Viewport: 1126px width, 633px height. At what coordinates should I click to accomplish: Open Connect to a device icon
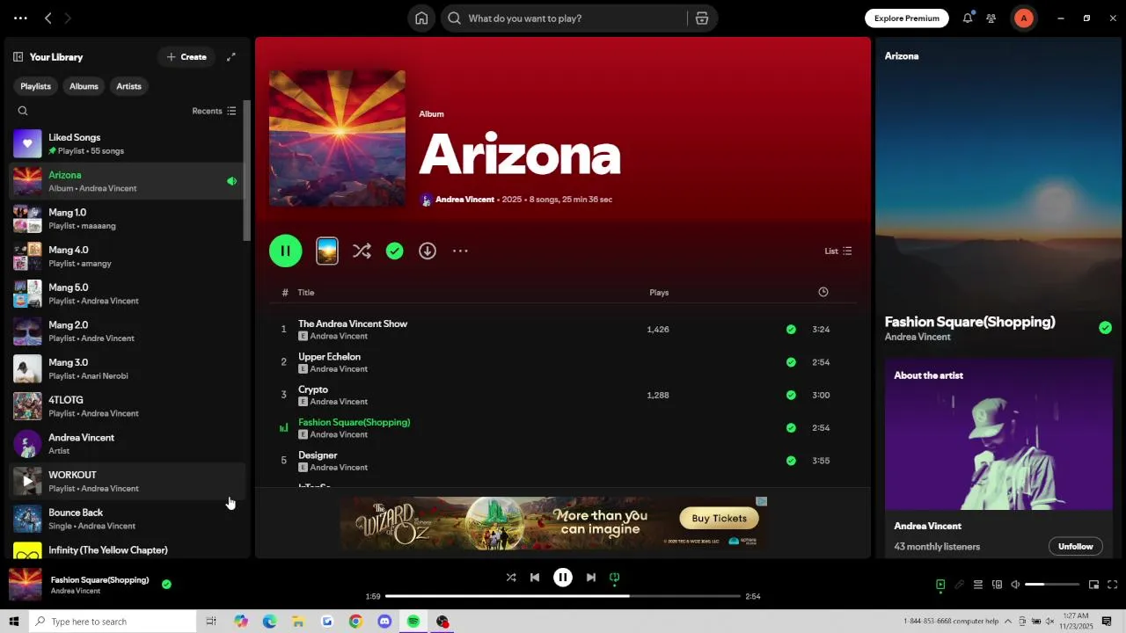997,585
